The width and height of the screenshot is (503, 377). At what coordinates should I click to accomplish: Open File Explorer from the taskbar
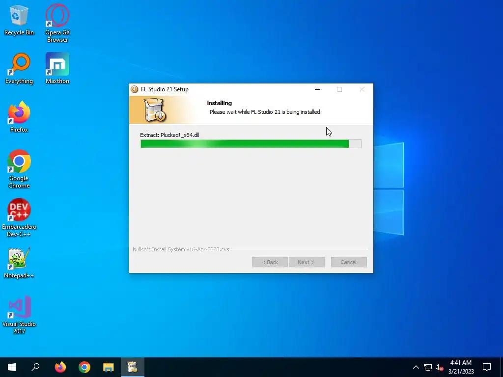pyautogui.click(x=109, y=367)
